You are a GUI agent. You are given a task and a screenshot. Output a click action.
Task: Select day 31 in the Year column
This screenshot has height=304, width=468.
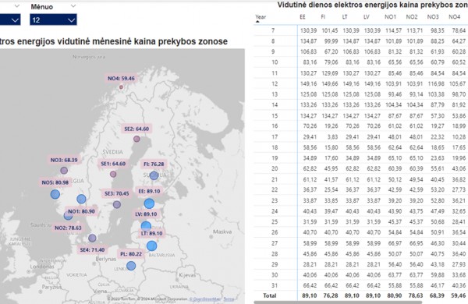tap(275, 285)
